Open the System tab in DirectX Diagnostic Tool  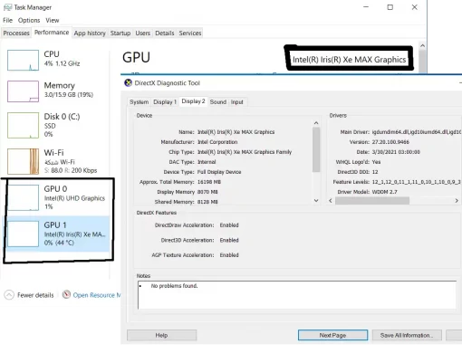pyautogui.click(x=139, y=102)
